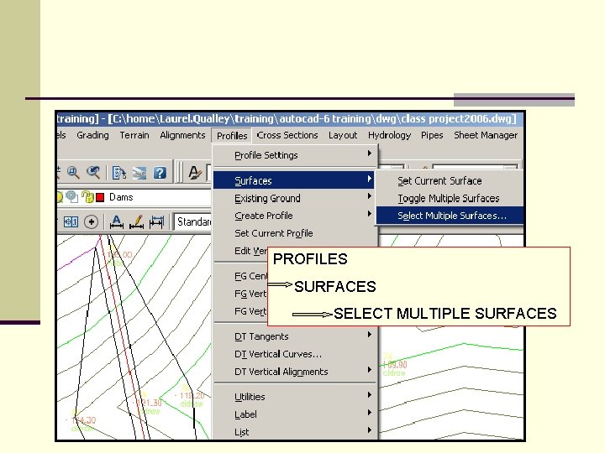Click the arrow beside DT Vertical Alignments

click(369, 369)
